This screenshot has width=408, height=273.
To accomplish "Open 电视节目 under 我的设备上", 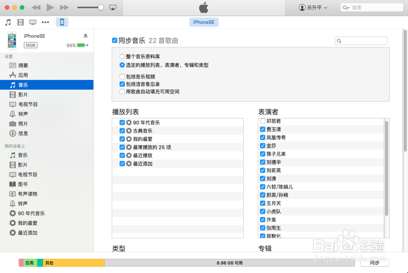I will point(47,175).
